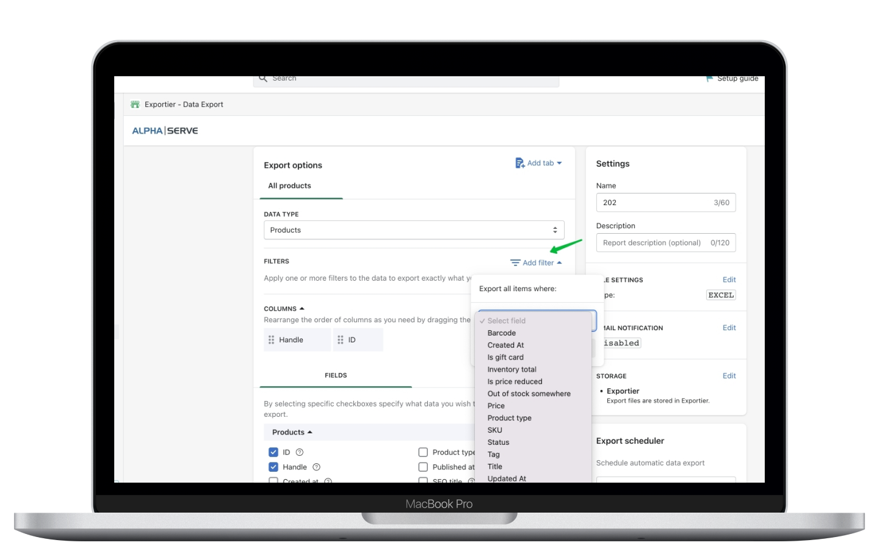Open the help tooltip icon next to ID
The width and height of the screenshot is (879, 559).
(x=299, y=452)
